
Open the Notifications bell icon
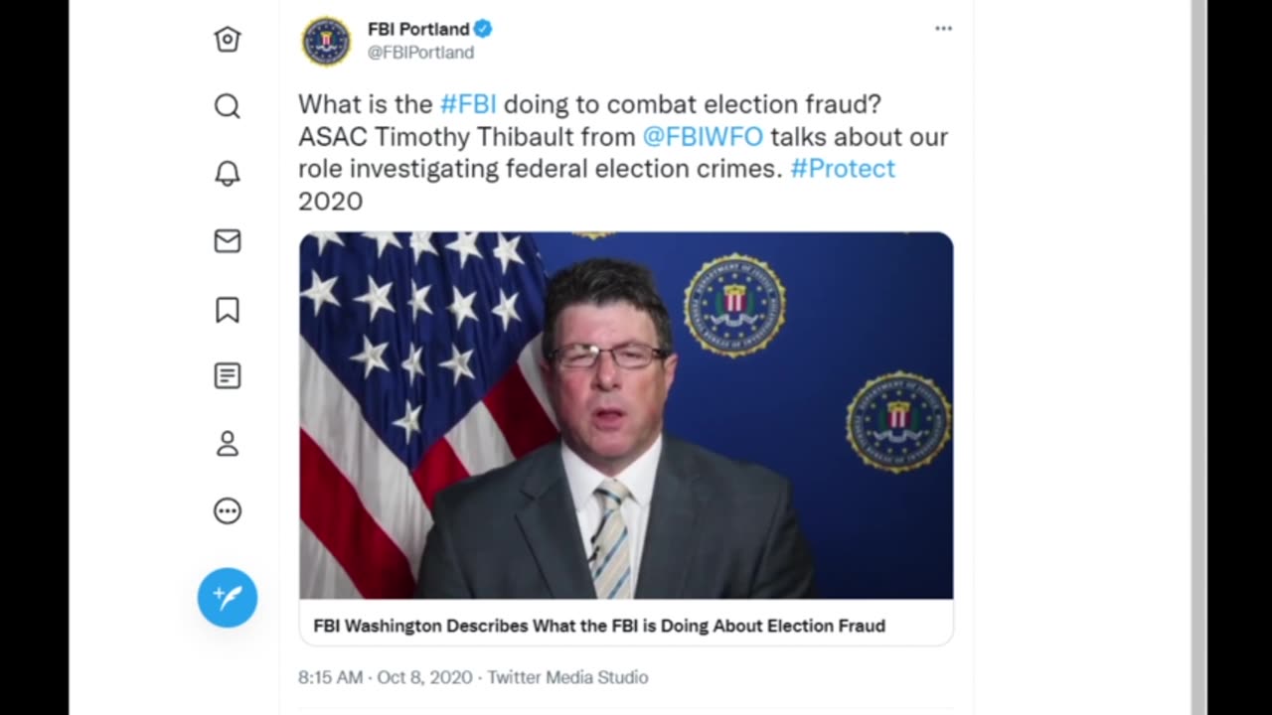[228, 174]
